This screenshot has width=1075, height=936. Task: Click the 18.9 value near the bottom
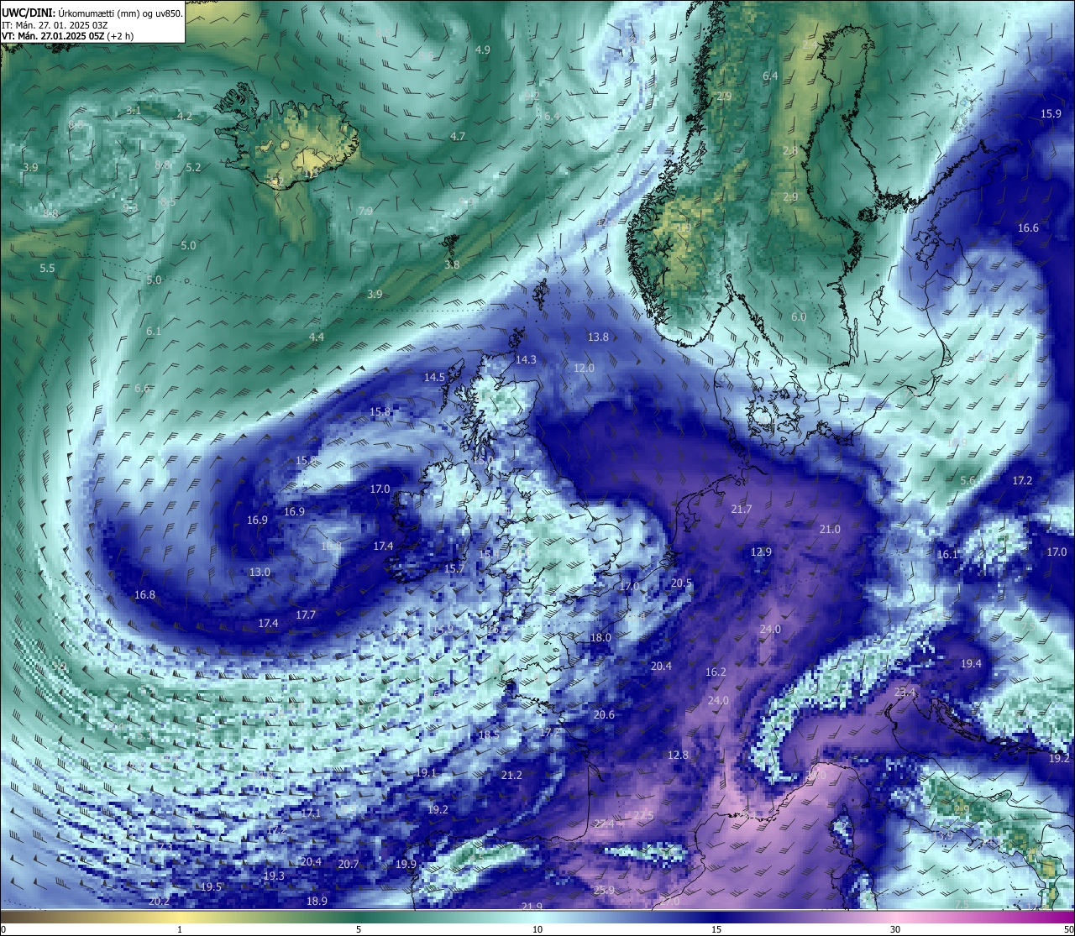[x=317, y=901]
